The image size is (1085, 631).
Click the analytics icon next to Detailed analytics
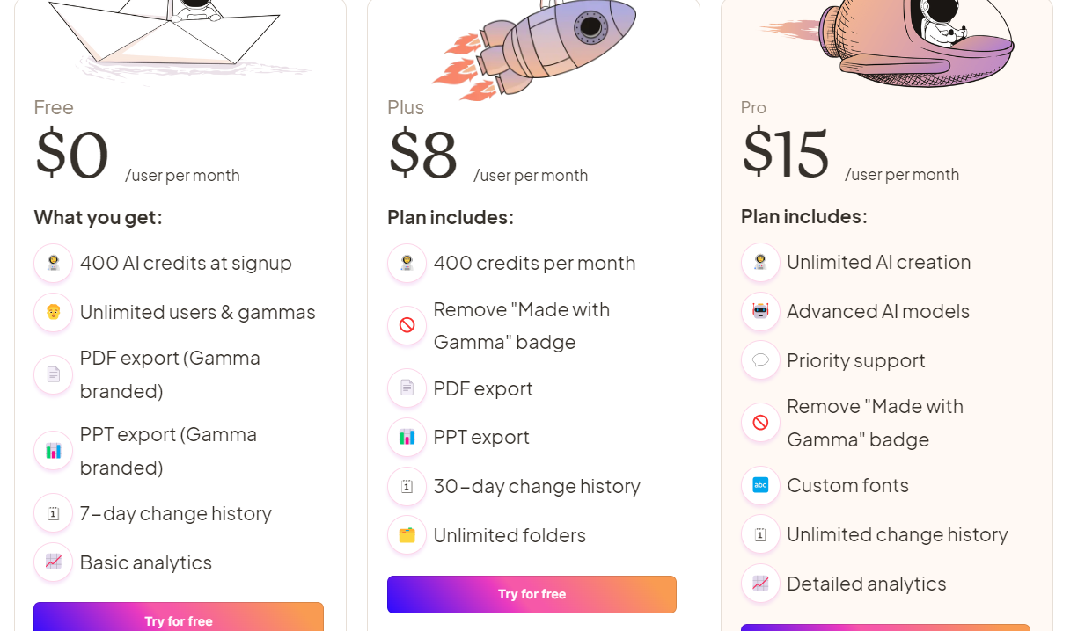pos(761,584)
